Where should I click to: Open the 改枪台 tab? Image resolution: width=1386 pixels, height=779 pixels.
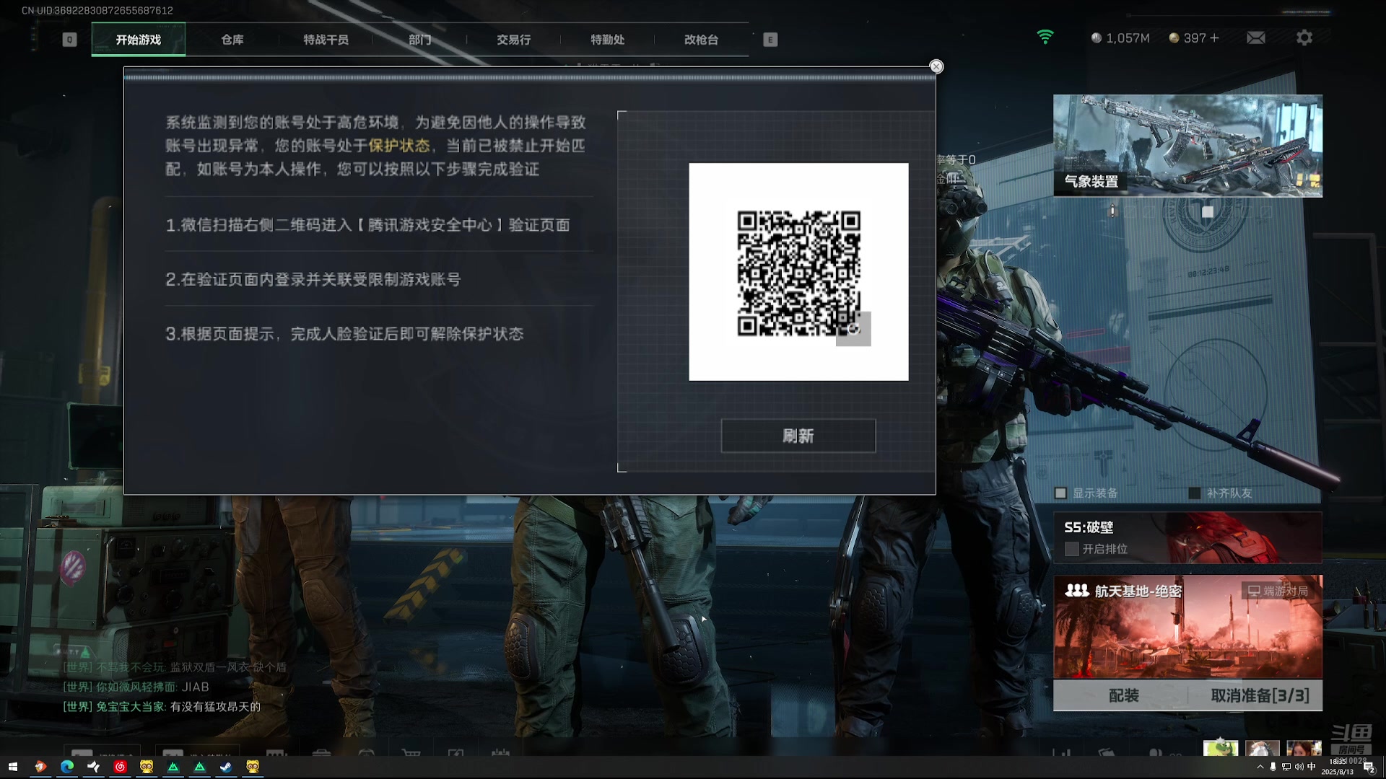[x=702, y=40]
